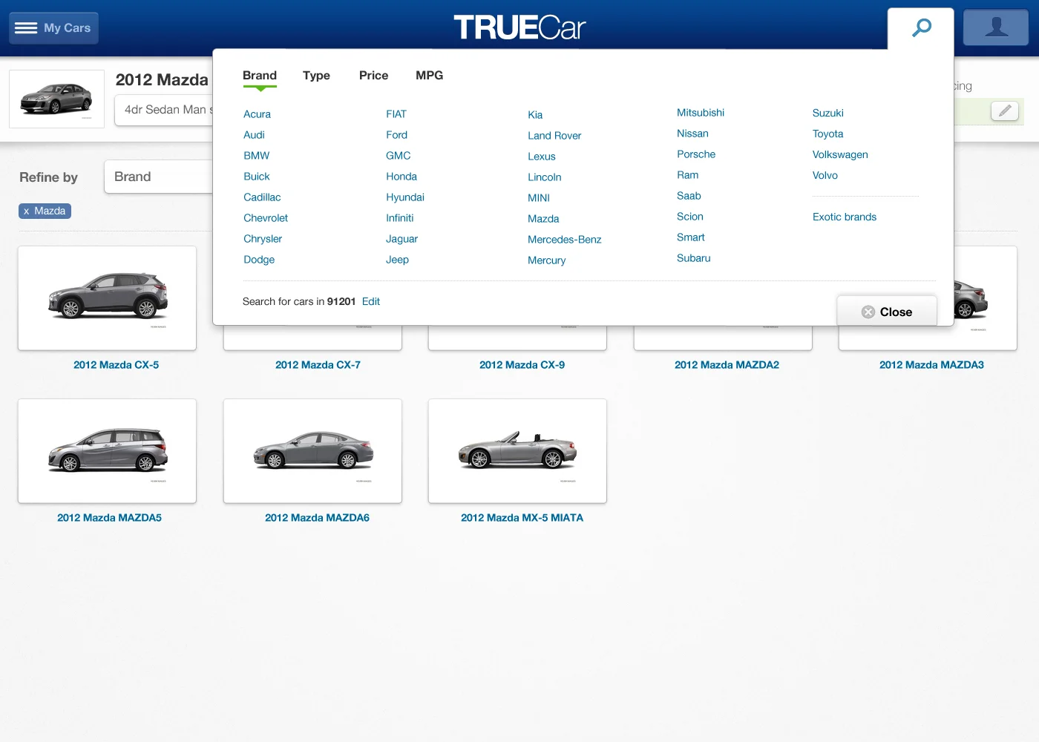Choose Buick from brand list

click(x=257, y=177)
